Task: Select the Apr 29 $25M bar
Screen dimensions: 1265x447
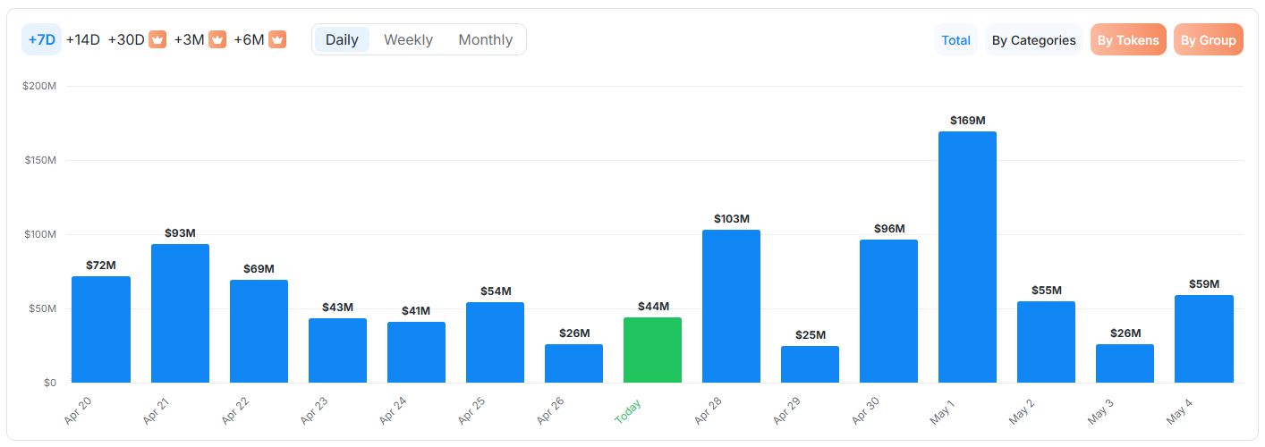Action: click(810, 365)
